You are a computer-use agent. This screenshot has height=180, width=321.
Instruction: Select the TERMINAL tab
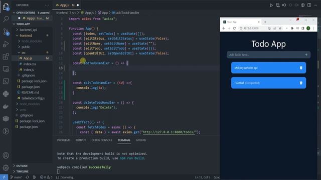pyautogui.click(x=124, y=140)
